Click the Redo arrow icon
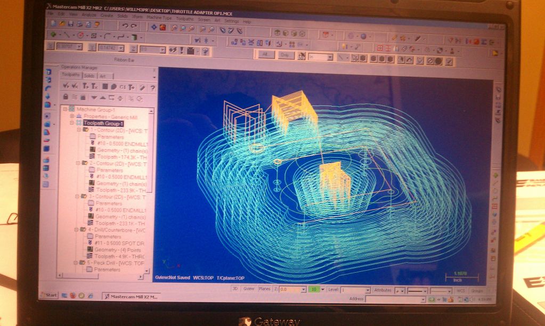545x326 pixels. (134, 26)
